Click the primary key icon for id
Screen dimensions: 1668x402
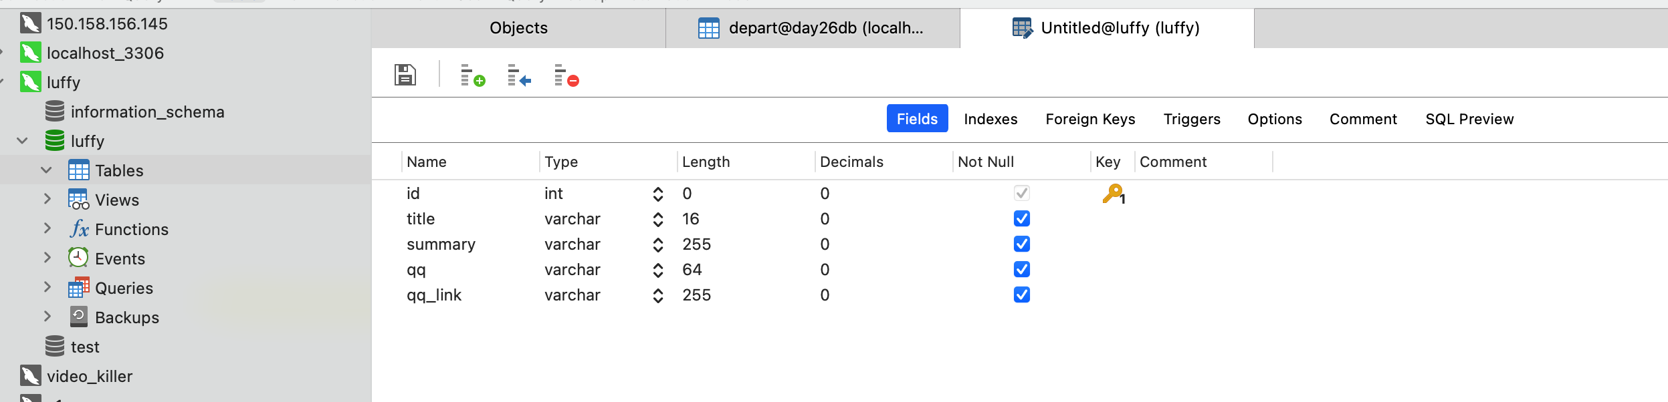[x=1114, y=194]
